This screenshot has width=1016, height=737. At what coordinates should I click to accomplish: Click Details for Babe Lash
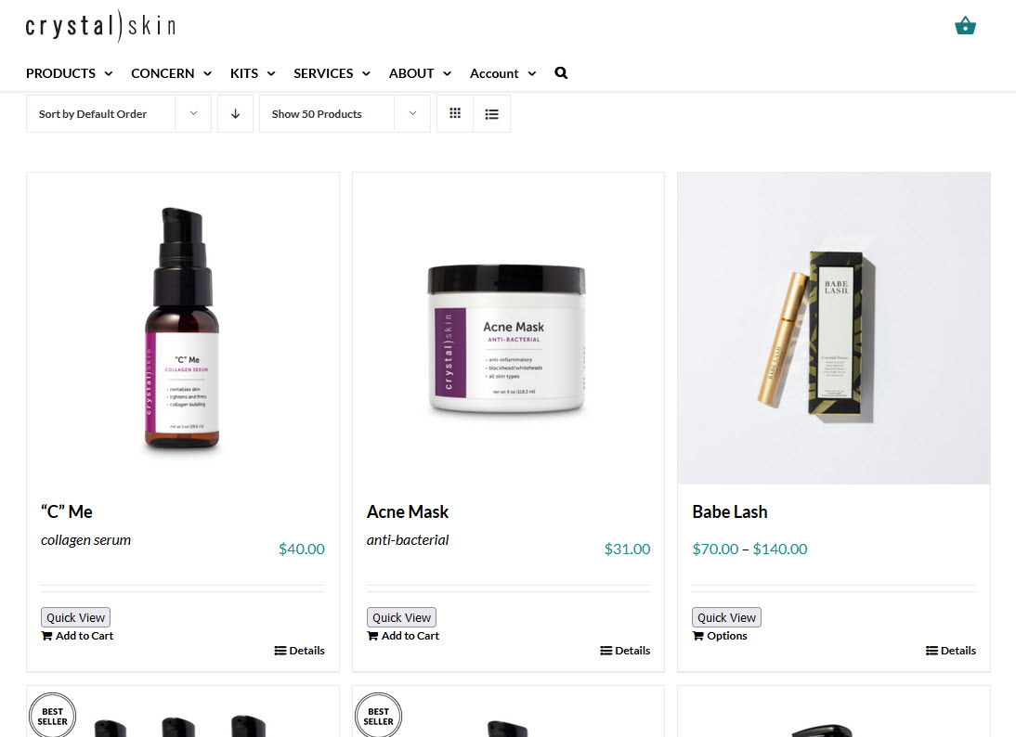coord(951,651)
